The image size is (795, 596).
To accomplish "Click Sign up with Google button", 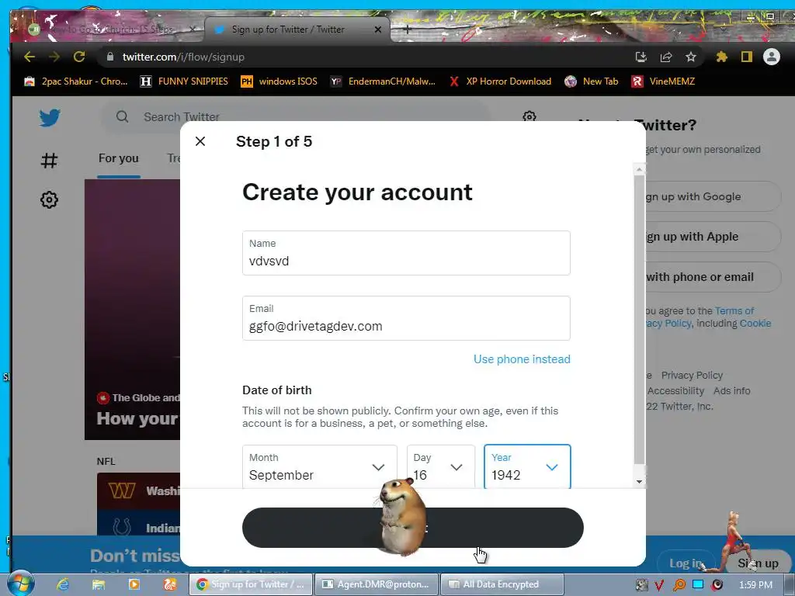I will (714, 196).
